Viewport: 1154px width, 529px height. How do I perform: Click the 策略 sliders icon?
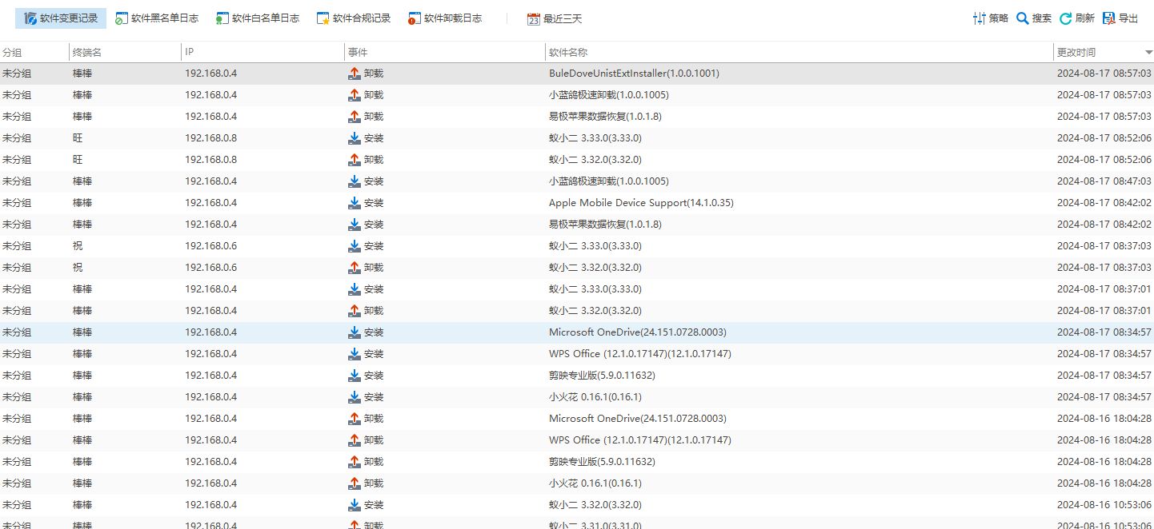[979, 18]
